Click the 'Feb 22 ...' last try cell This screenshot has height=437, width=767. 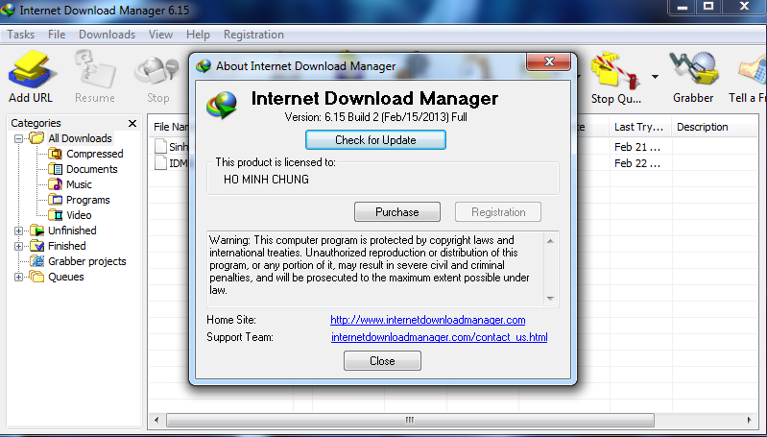point(637,163)
